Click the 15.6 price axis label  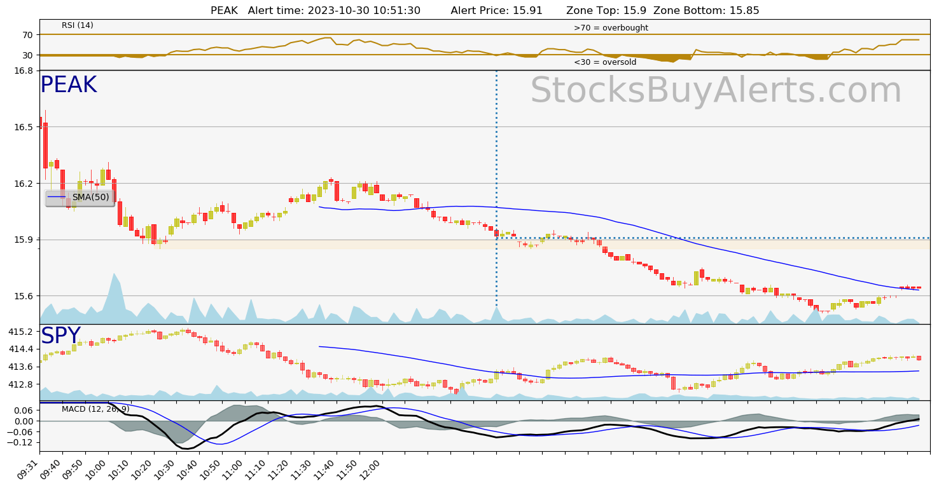24,296
